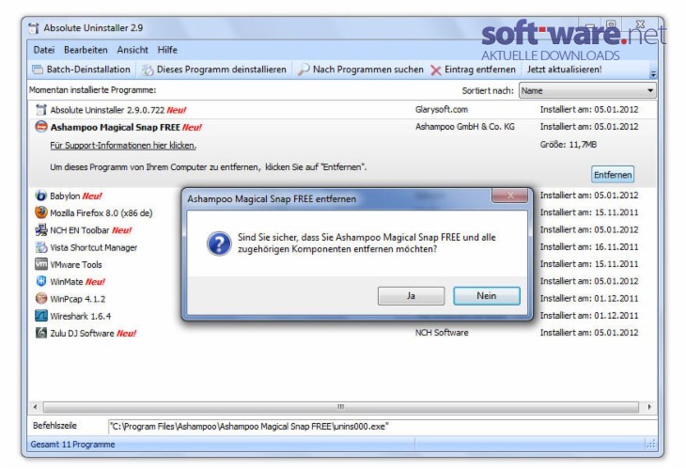Select the Zulu DJ Software icon
The width and height of the screenshot is (686, 470).
coord(41,333)
